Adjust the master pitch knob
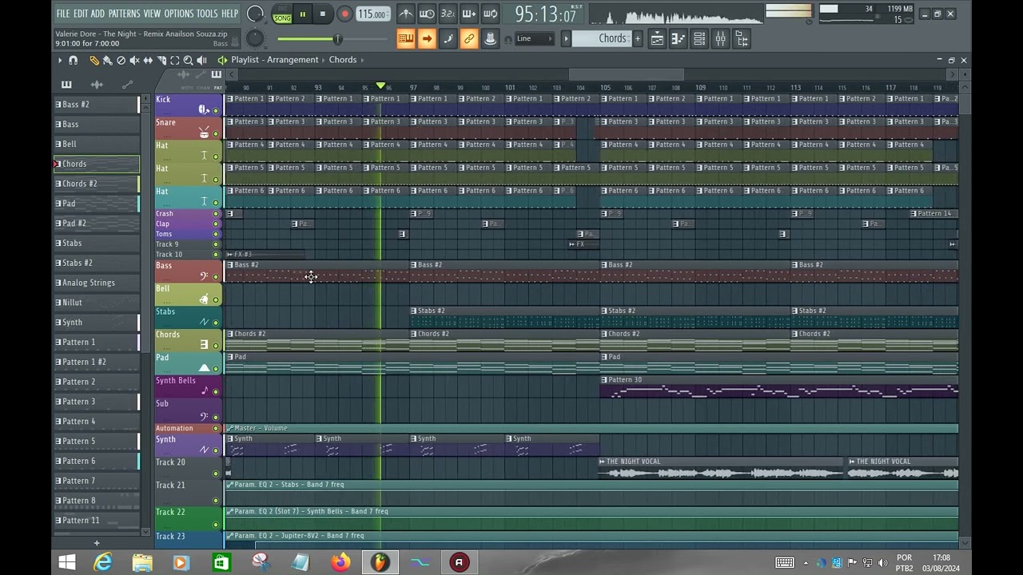This screenshot has height=575, width=1023. tap(255, 38)
